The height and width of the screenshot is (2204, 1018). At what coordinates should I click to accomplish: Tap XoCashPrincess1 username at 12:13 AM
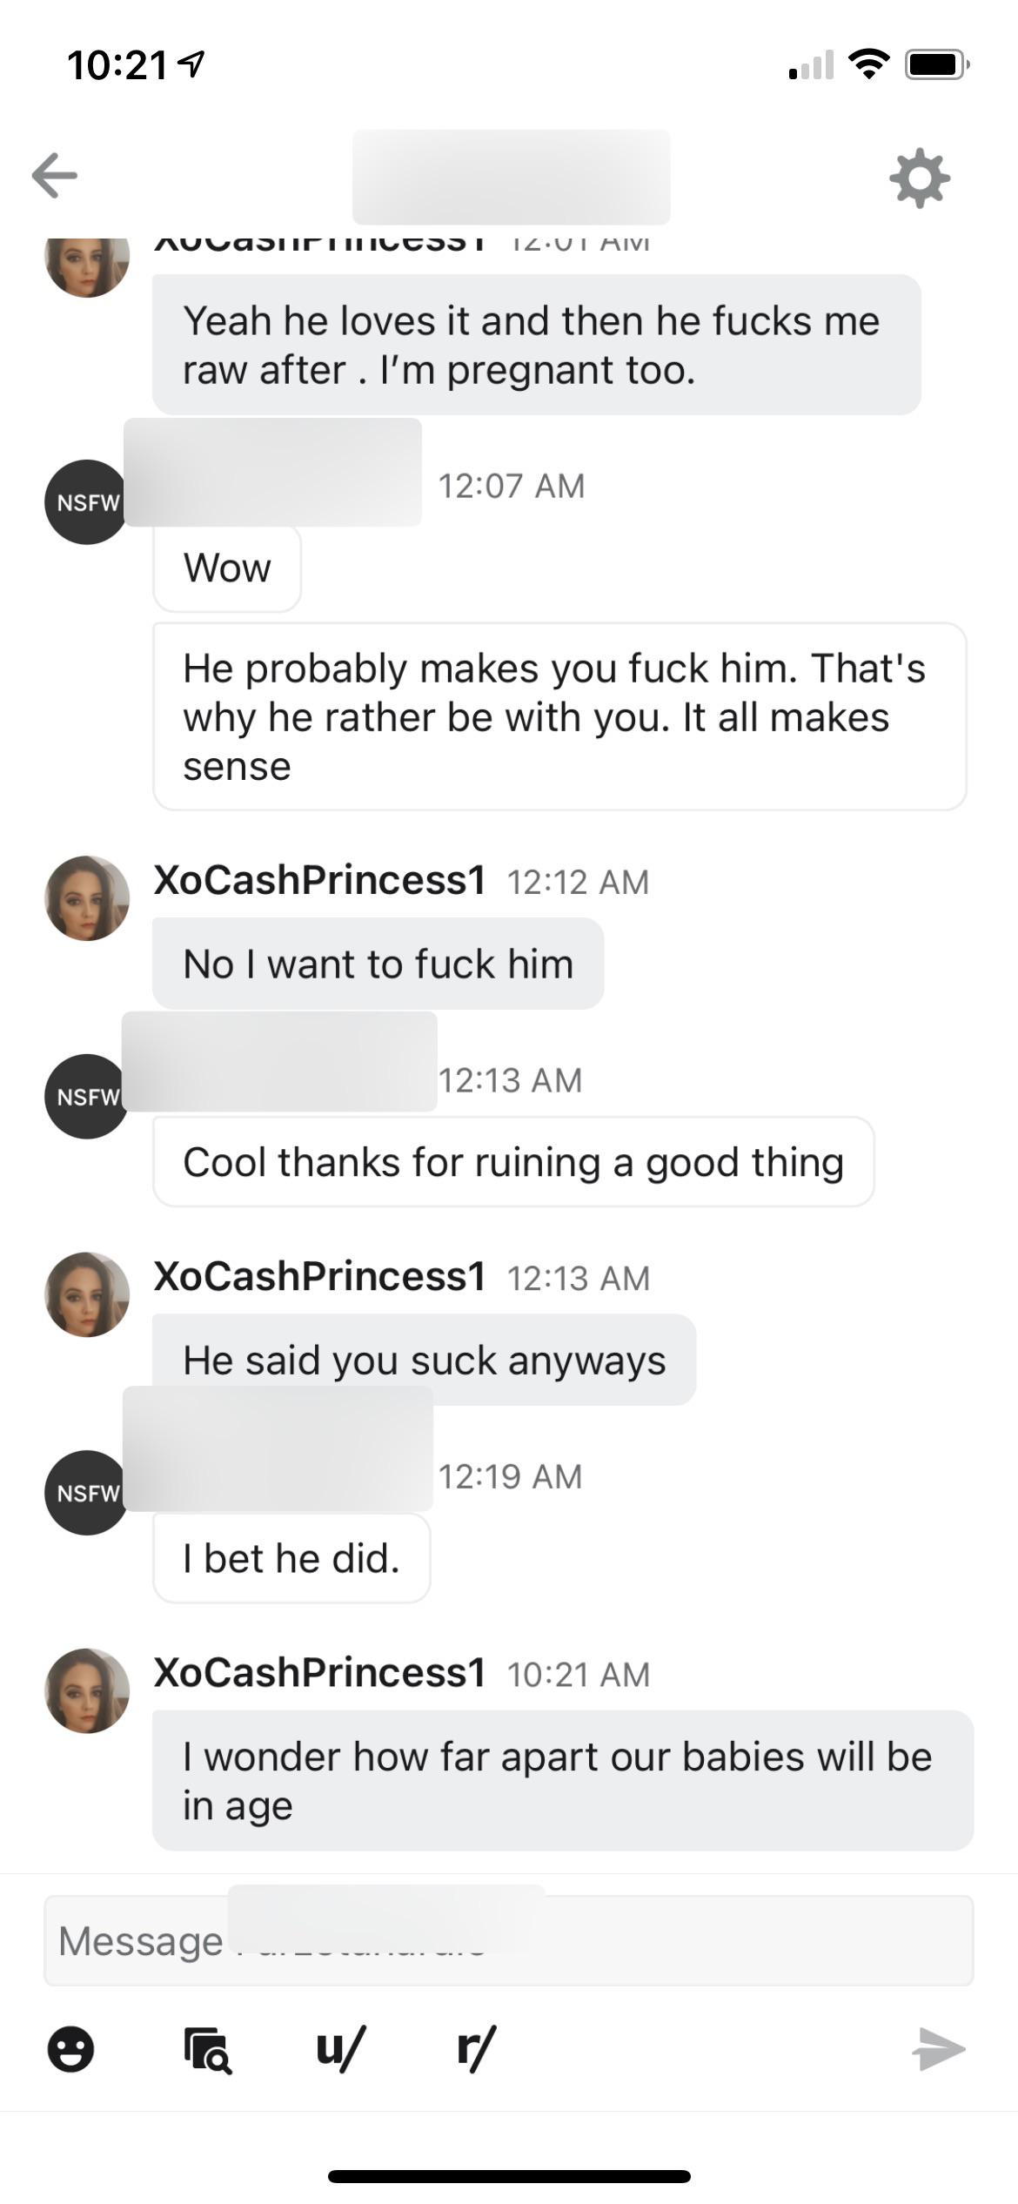pyautogui.click(x=319, y=1277)
